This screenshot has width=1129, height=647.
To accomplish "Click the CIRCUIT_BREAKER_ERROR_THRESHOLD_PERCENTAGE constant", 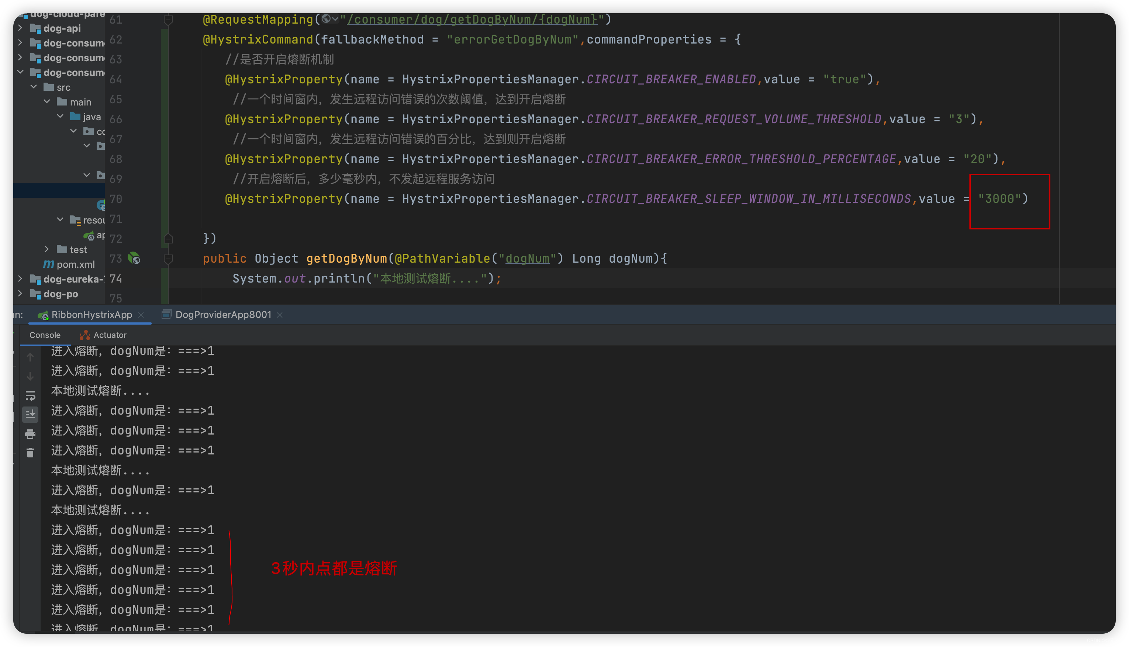I will click(741, 159).
